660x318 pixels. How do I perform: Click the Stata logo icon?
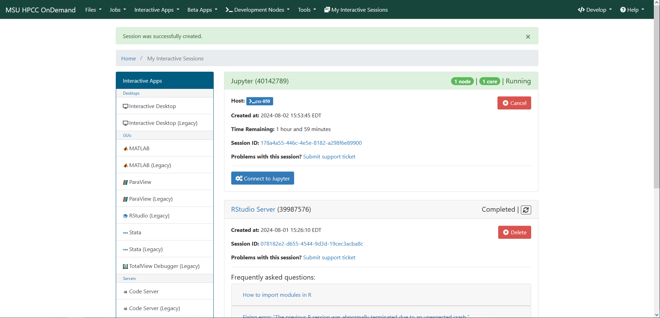point(125,233)
